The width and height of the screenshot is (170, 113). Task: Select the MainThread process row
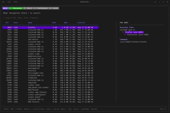pos(50,90)
